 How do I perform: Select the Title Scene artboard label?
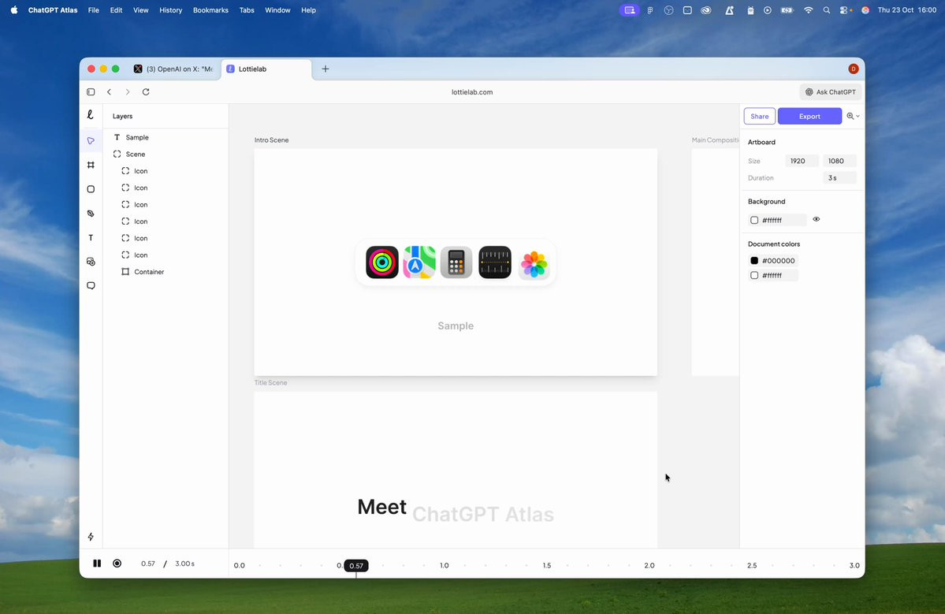(x=270, y=382)
